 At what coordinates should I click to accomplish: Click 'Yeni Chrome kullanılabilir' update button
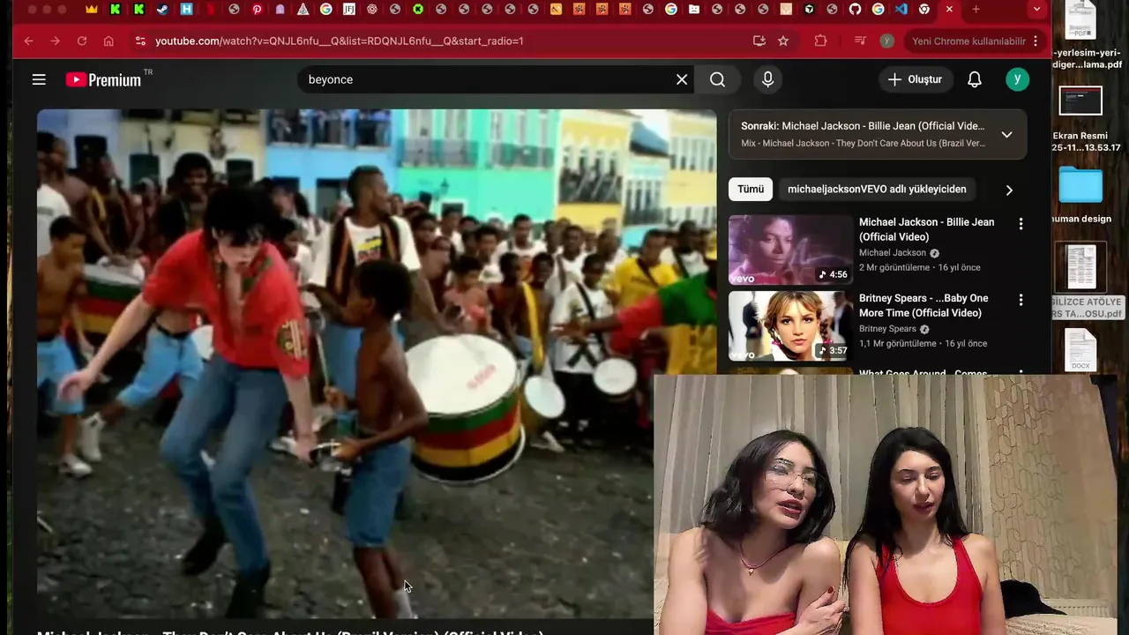pos(968,41)
